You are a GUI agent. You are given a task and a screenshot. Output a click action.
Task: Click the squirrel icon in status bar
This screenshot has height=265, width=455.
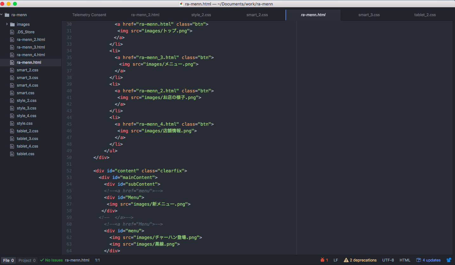pos(449,260)
